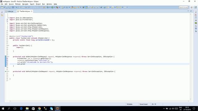Click the Writable status bar entry

click(x=129, y=104)
